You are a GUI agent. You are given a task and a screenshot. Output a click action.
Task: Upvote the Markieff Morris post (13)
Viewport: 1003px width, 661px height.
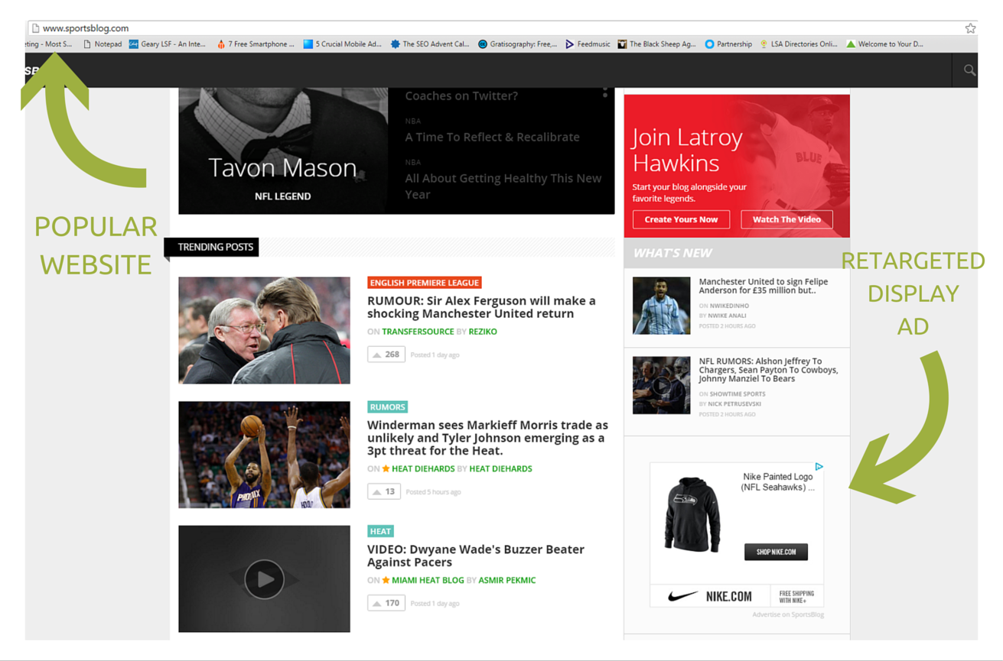coord(384,491)
